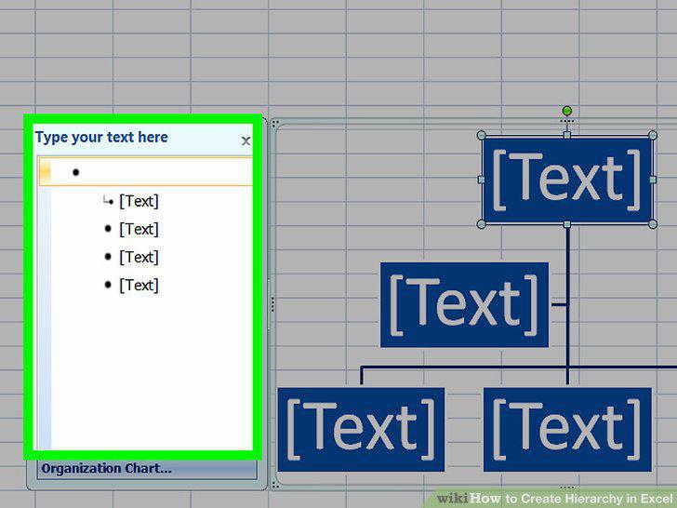Click the SmartArt frame's left edge dotted handle
This screenshot has height=508, width=677.
(x=272, y=304)
